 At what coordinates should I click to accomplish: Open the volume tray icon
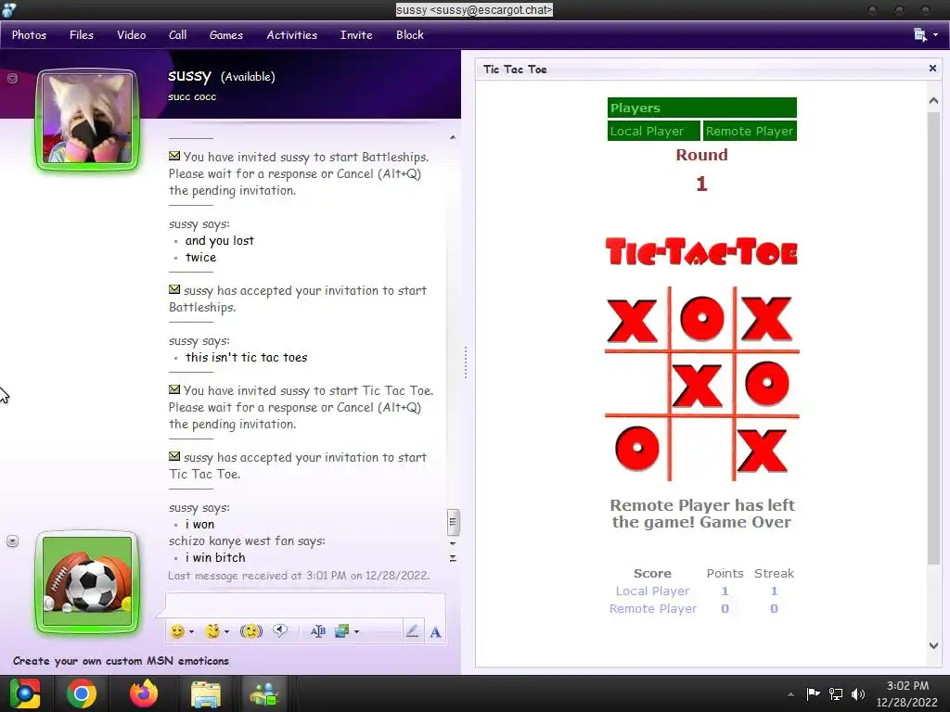tap(858, 693)
